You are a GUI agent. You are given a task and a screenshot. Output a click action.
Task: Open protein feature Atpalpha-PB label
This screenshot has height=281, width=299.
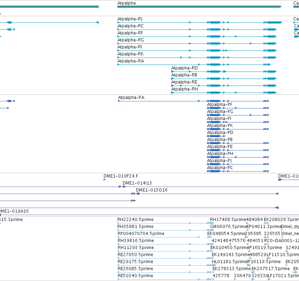pos(220,140)
